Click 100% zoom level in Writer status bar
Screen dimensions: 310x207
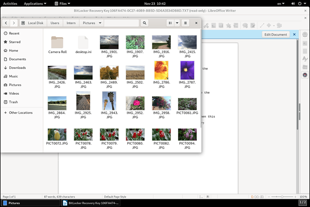click(303, 197)
